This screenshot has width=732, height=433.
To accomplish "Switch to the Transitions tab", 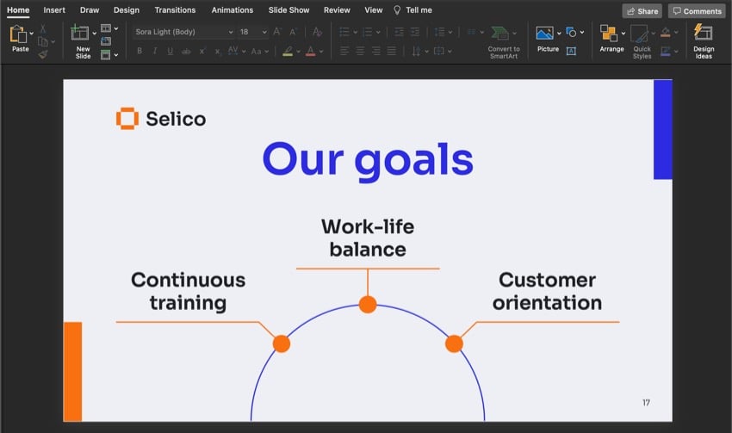I will point(175,10).
